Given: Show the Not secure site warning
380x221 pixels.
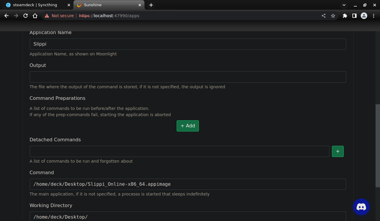Looking at the screenshot, I should click(x=59, y=16).
